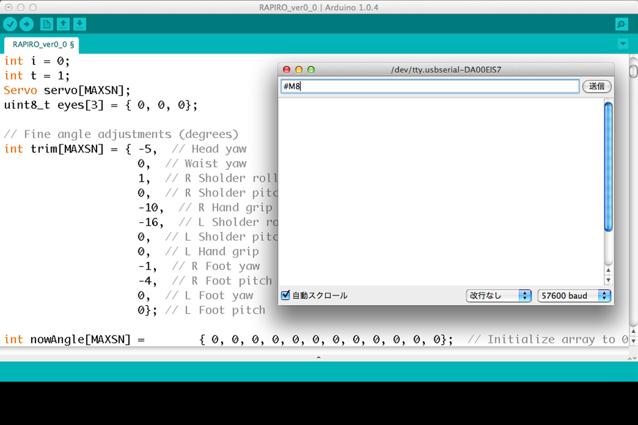This screenshot has width=638, height=425.
Task: Click the serial monitor scroll up arrow
Action: (x=609, y=270)
